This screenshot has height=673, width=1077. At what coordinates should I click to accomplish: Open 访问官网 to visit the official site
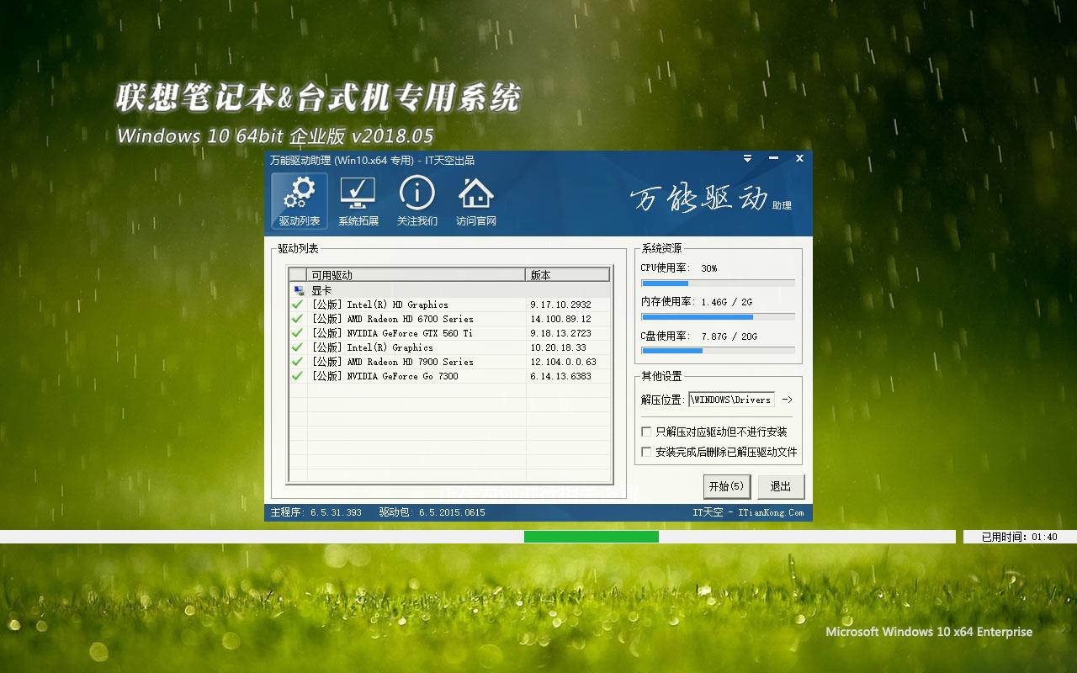[x=476, y=200]
